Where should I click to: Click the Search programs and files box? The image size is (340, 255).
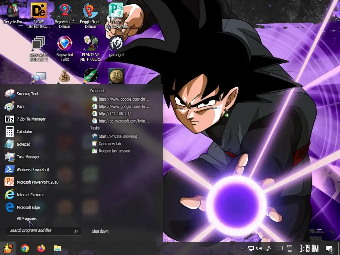point(44,231)
